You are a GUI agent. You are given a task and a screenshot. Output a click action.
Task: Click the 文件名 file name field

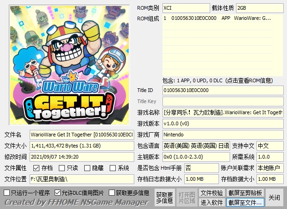pos(81,135)
